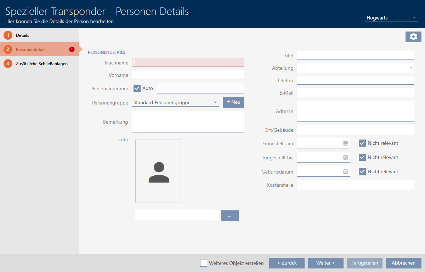Browse for photo file with ellipsis button
Screen dimensions: 425x272
pos(229,216)
